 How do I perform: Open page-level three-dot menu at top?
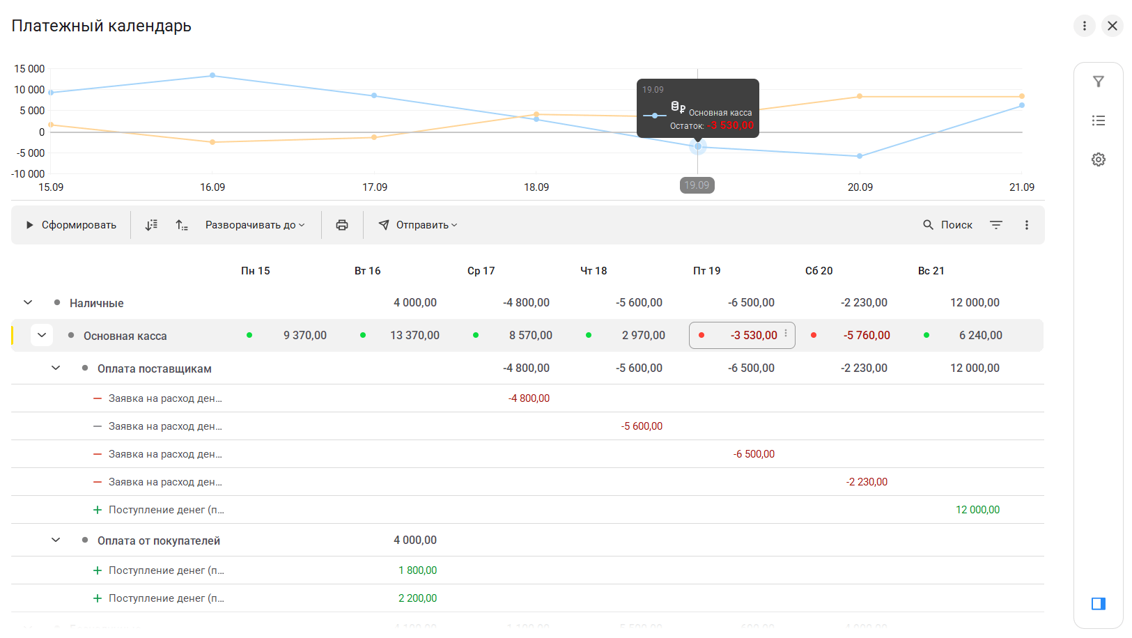pos(1084,26)
